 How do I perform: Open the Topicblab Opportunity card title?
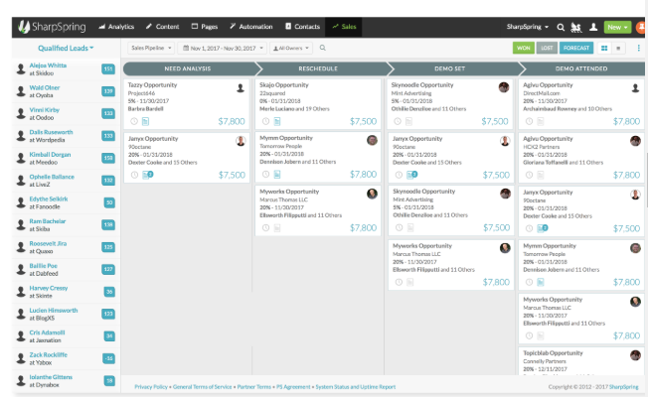coord(553,353)
